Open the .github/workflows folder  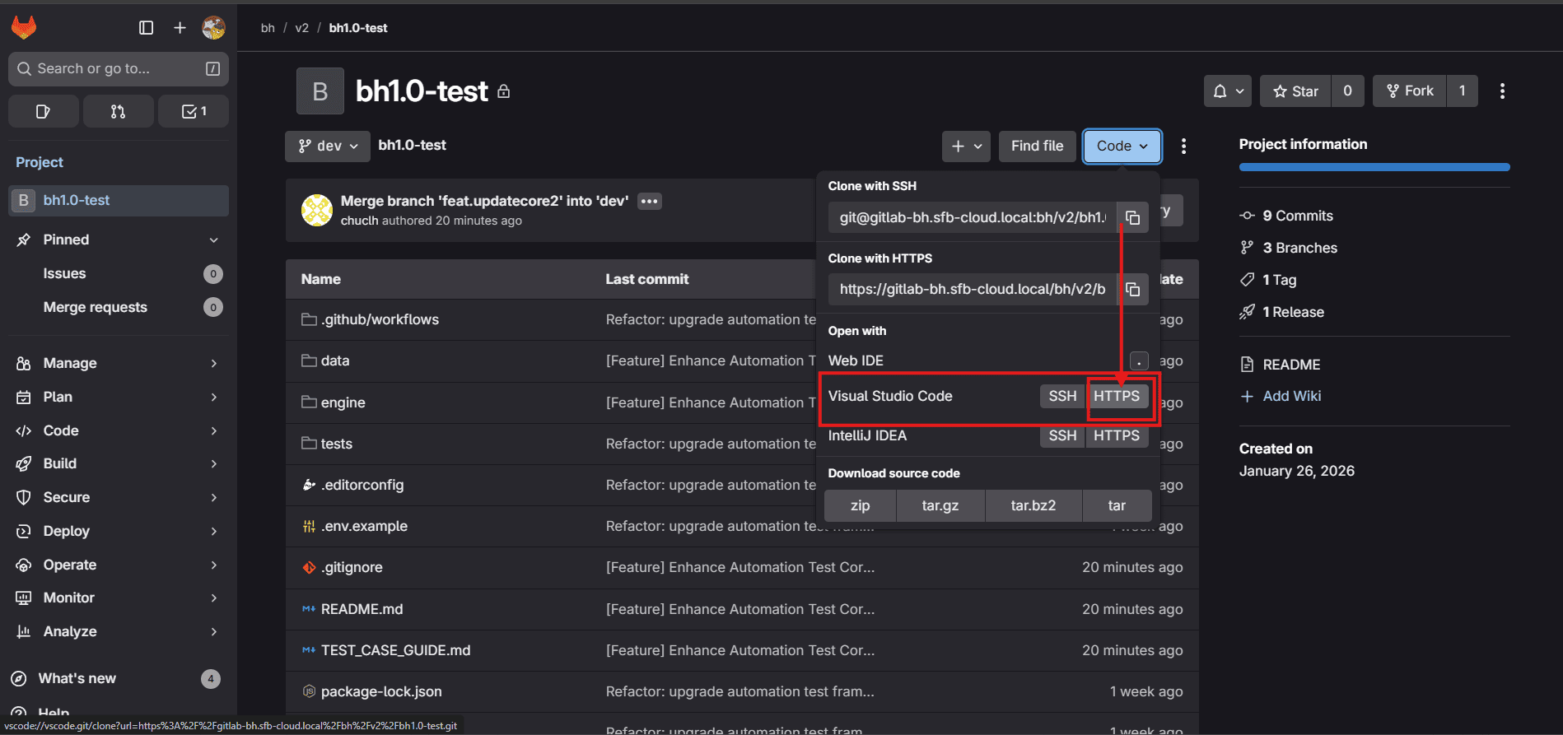click(380, 319)
